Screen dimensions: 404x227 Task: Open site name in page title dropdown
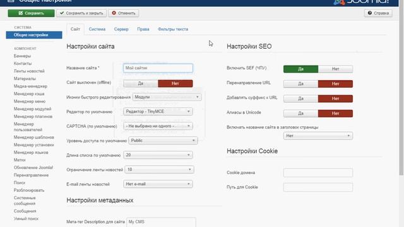pos(318,136)
